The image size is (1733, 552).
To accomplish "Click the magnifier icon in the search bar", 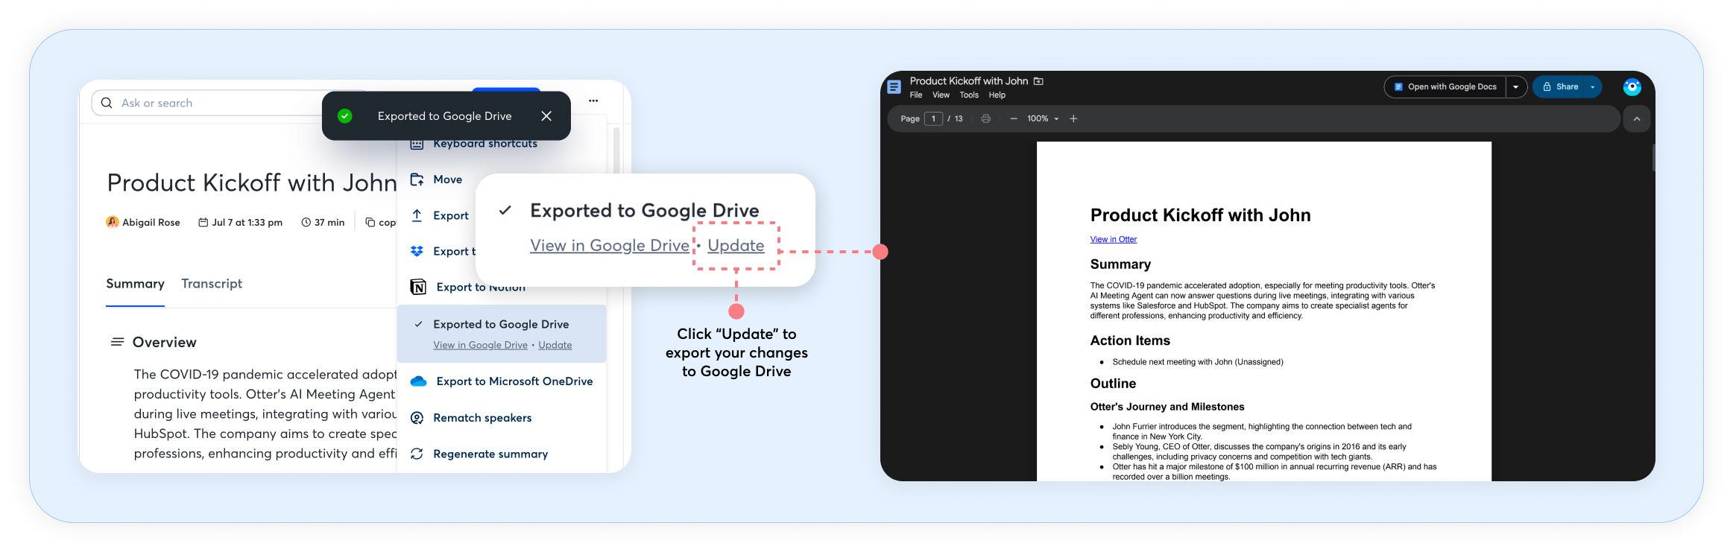I will tap(107, 103).
